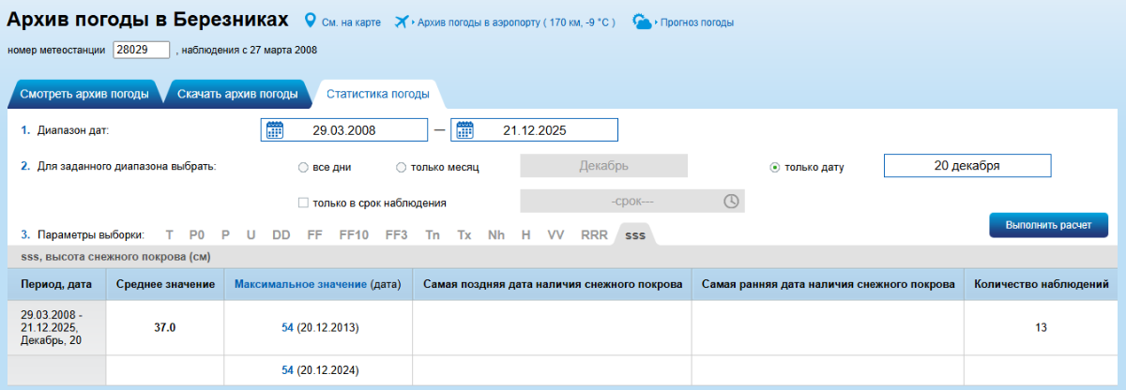This screenshot has width=1126, height=390.
Task: Select the "все дни" radio button
Action: (302, 167)
